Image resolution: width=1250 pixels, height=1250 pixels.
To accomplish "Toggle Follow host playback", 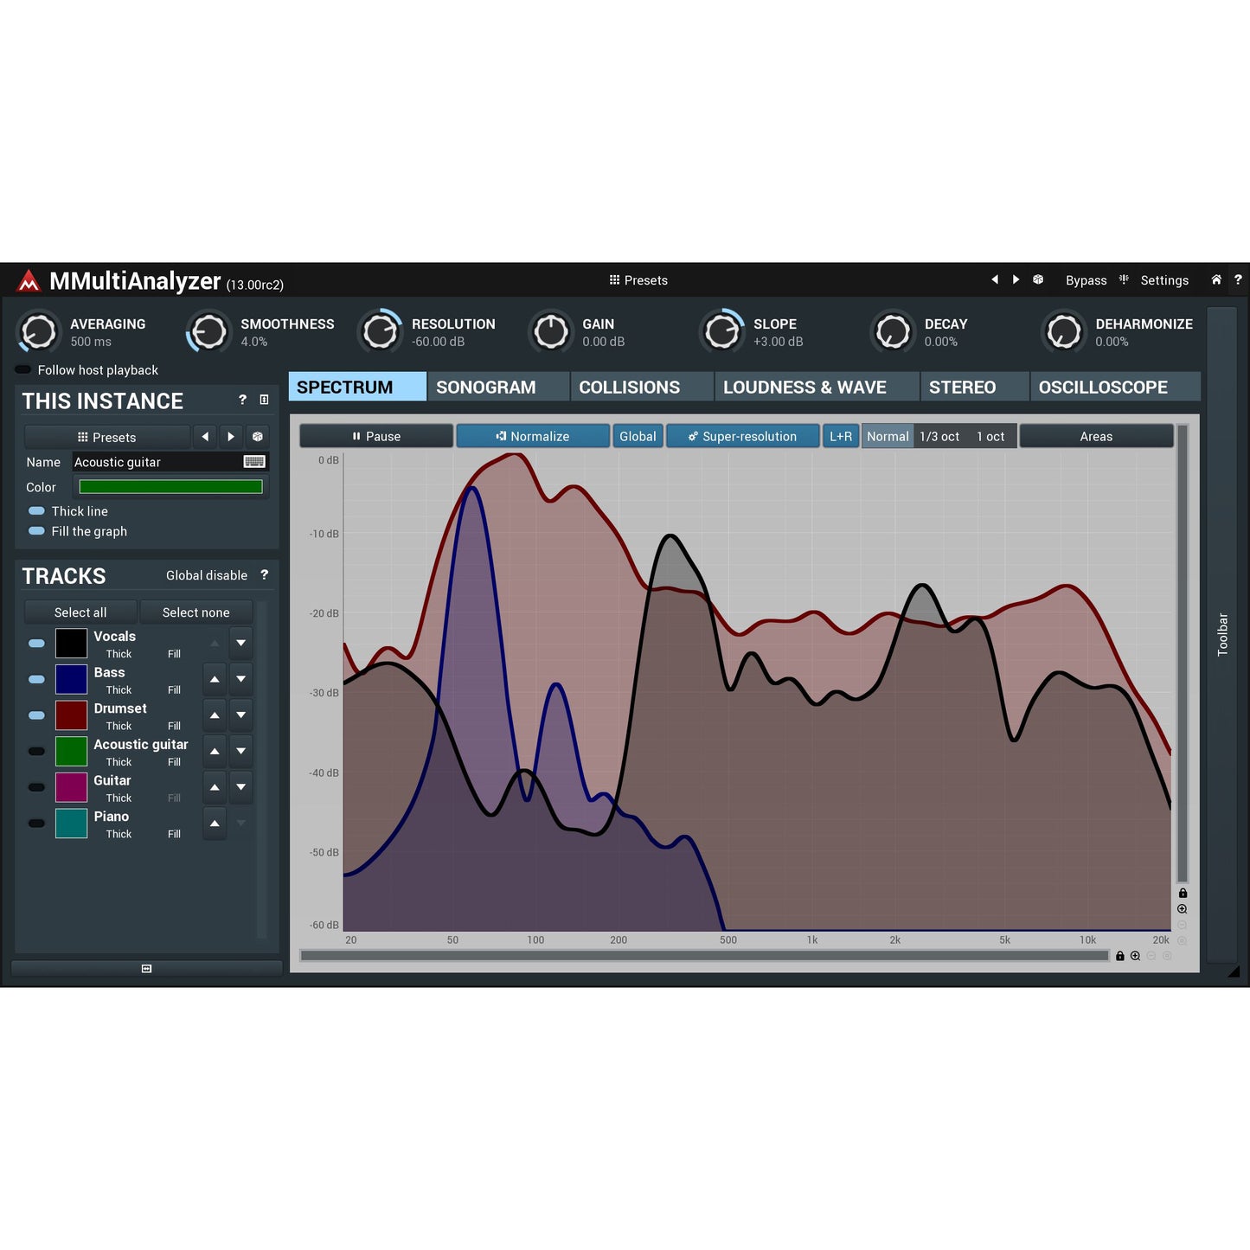I will click(x=21, y=369).
